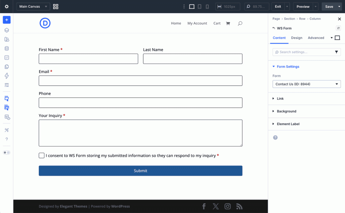Open the help question mark in left sidebar

point(7,139)
